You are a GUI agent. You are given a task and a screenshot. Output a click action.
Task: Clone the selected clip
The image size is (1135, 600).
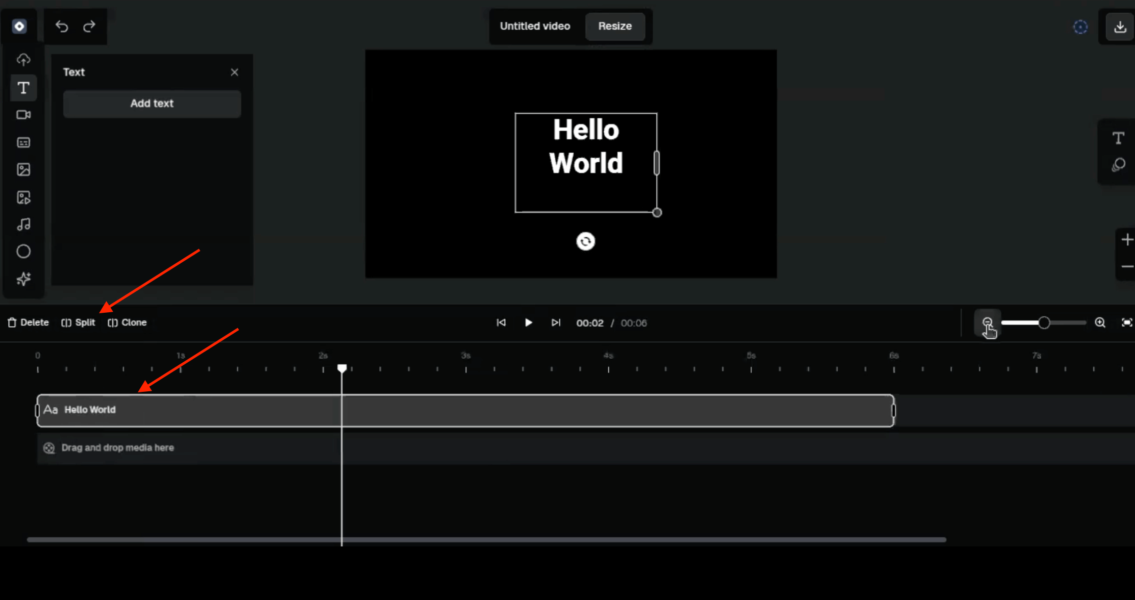[x=127, y=322]
